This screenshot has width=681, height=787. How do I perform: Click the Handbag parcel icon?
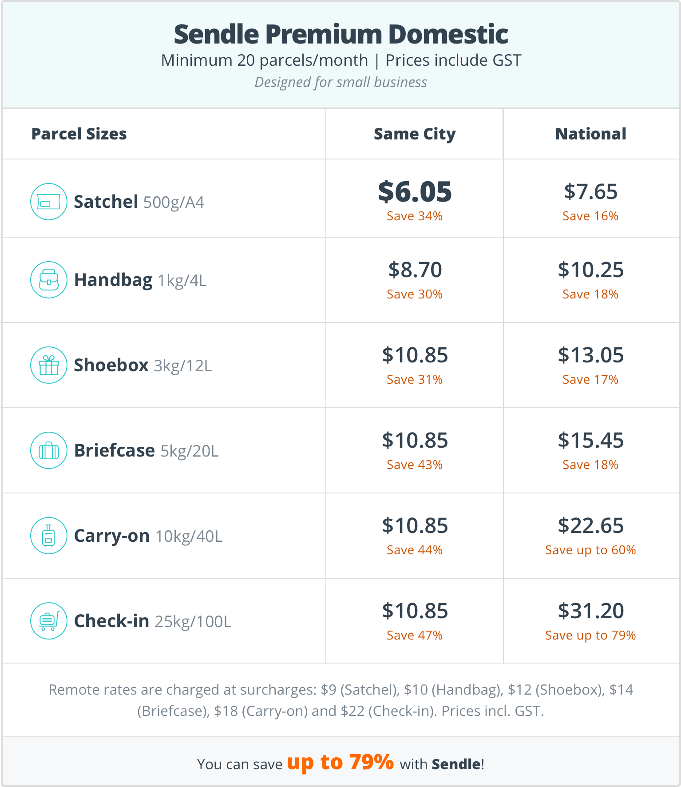pos(49,280)
